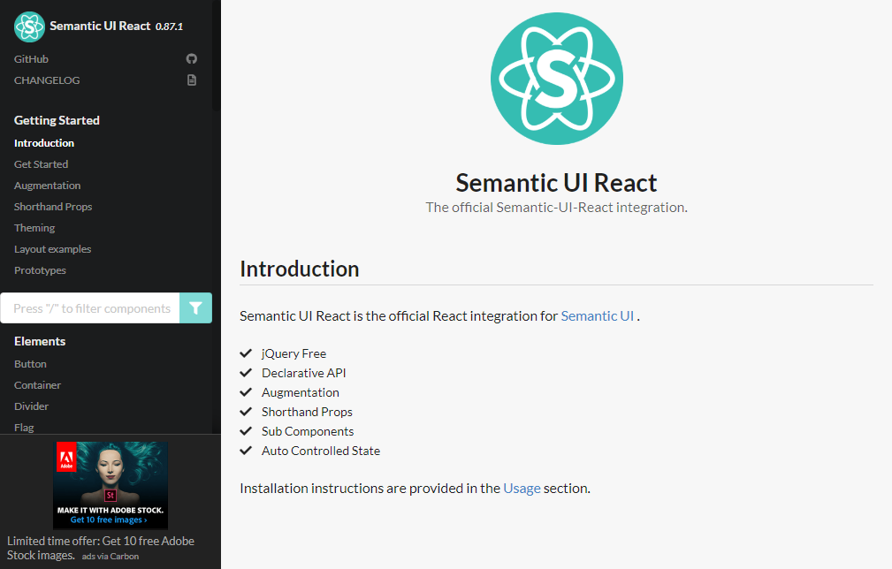The height and width of the screenshot is (569, 892).
Task: Select Introduction in the sidebar
Action: [44, 143]
